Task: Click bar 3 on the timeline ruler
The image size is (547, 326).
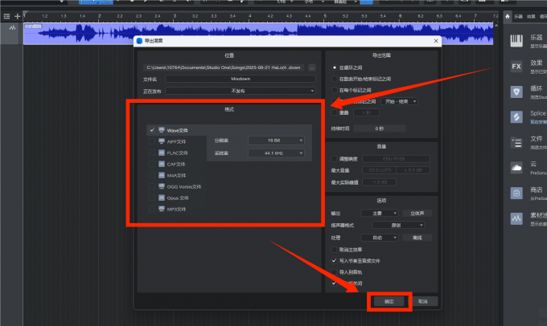Action: point(175,16)
